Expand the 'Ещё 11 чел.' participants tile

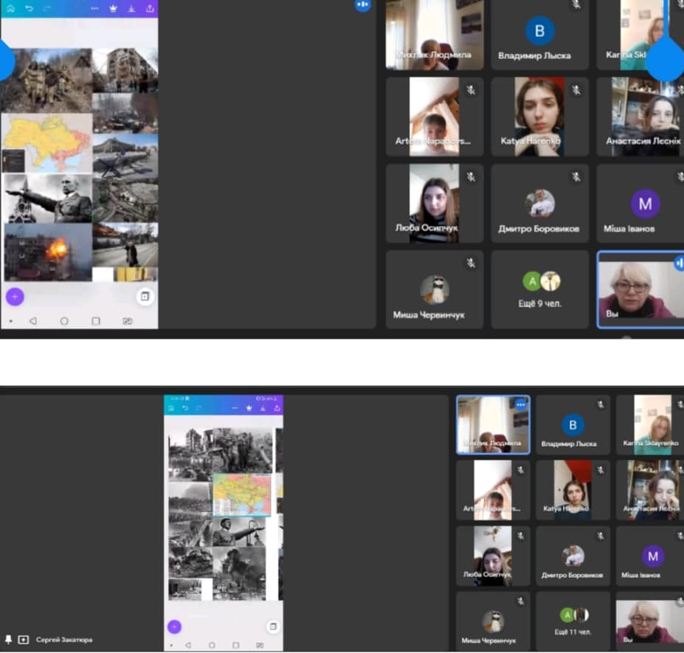pyautogui.click(x=572, y=620)
